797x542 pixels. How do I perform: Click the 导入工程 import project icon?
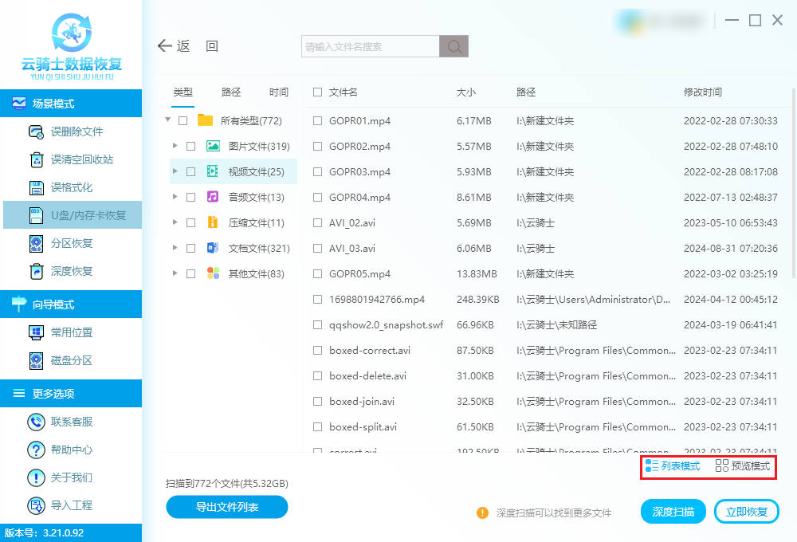tap(36, 505)
